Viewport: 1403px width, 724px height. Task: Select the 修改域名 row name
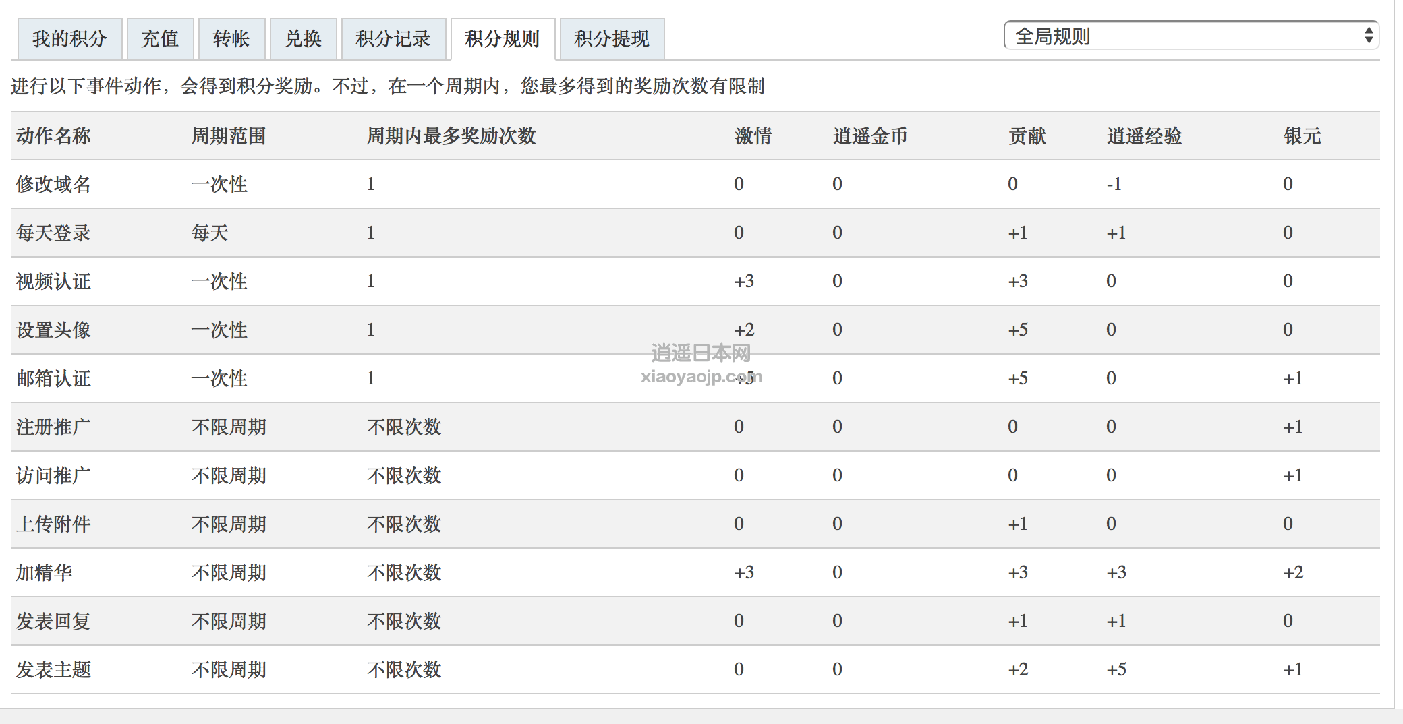tap(53, 184)
